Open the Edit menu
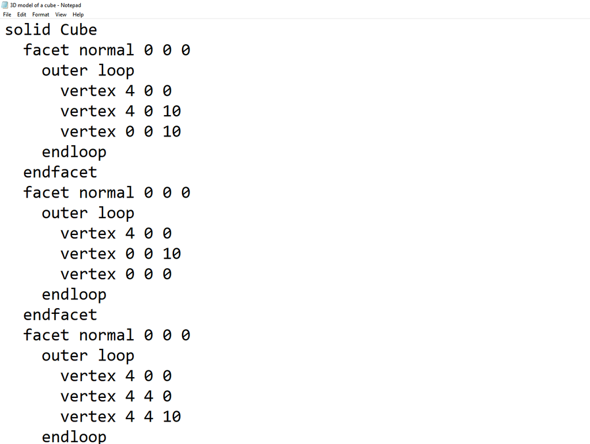The width and height of the screenshot is (590, 444). click(21, 14)
